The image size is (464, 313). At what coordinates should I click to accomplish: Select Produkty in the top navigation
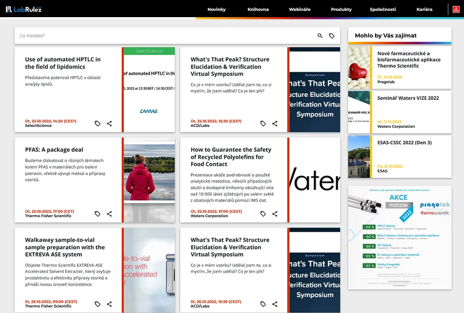341,10
